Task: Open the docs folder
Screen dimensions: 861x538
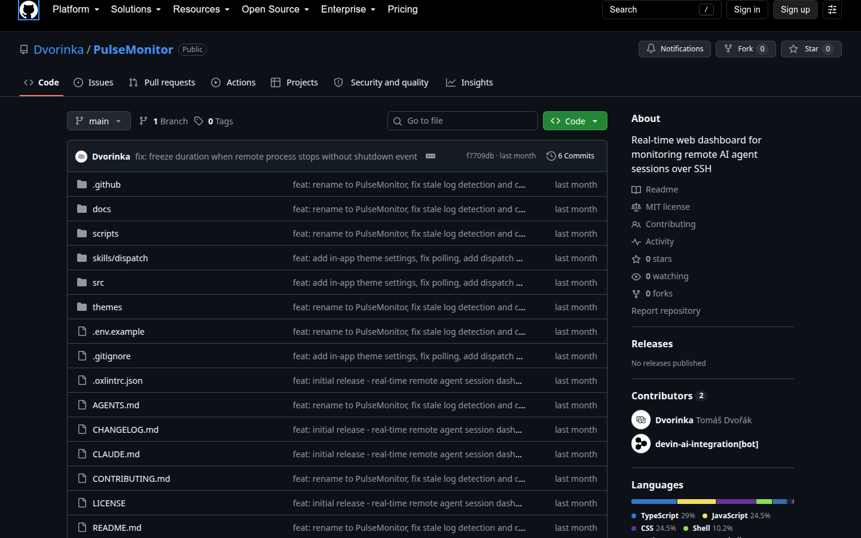Action: click(x=102, y=209)
